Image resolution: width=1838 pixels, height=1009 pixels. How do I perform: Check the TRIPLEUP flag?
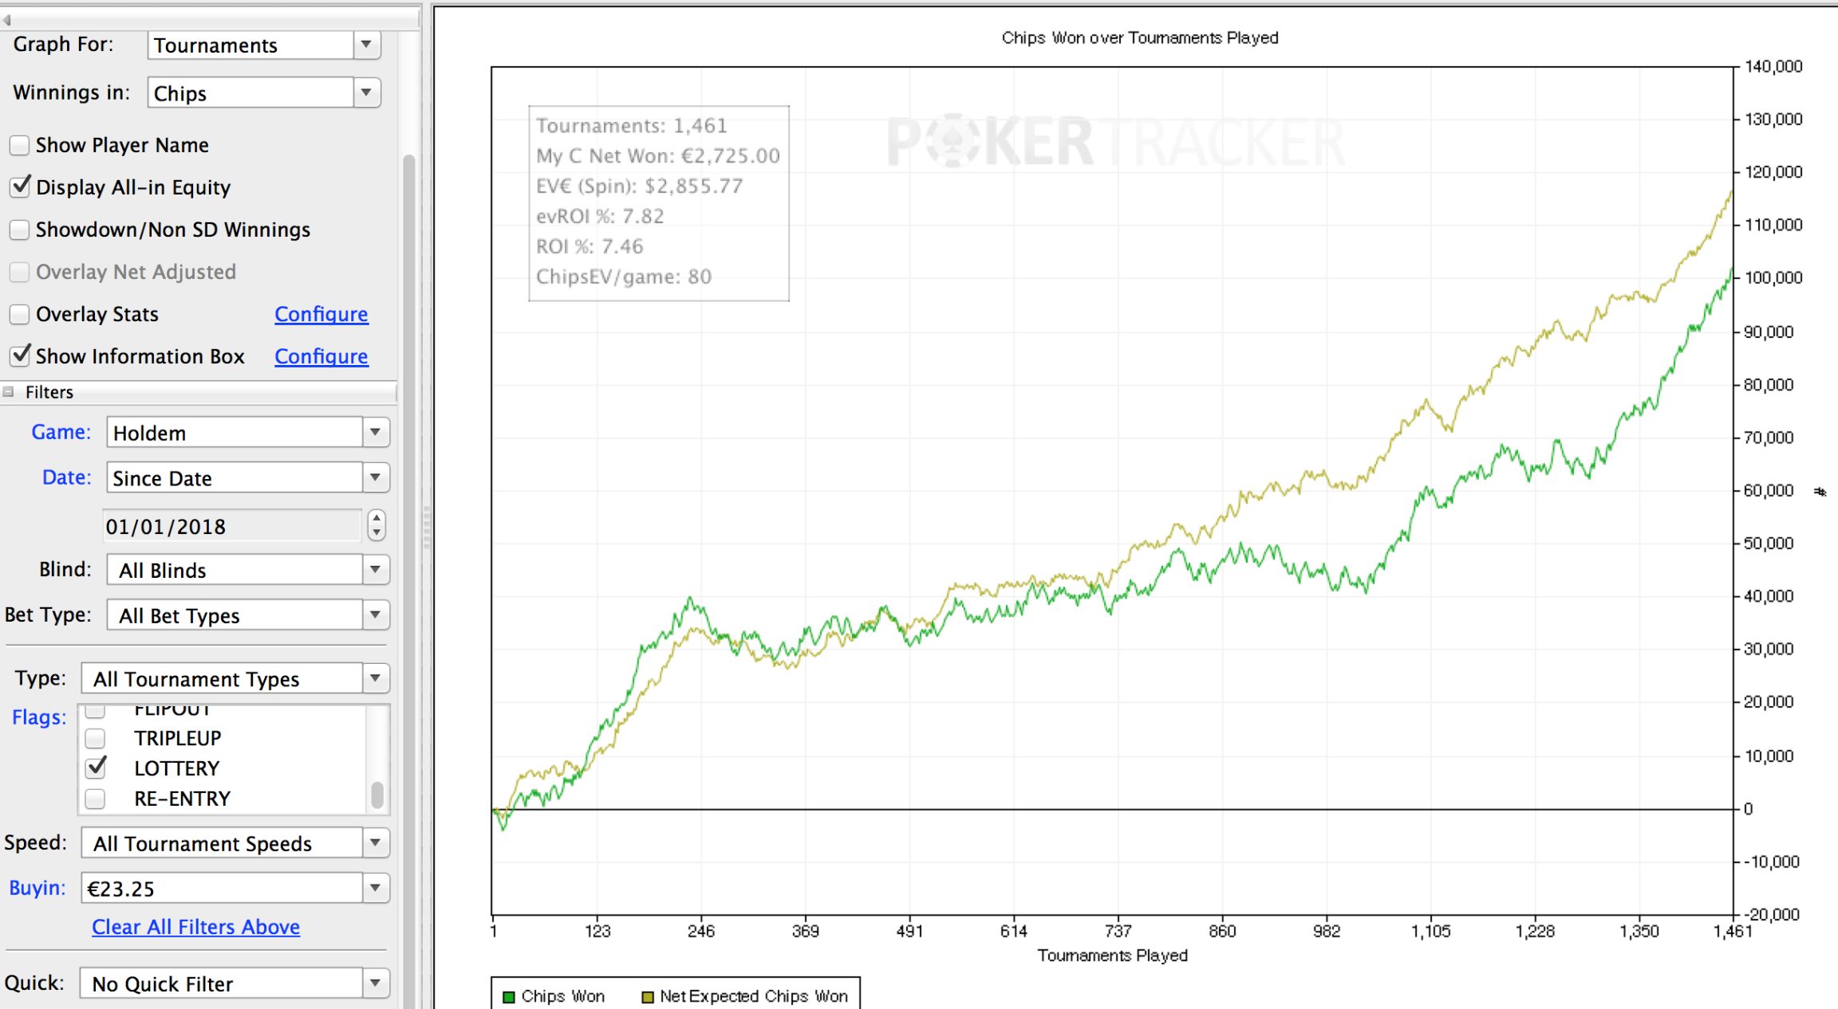[x=95, y=738]
